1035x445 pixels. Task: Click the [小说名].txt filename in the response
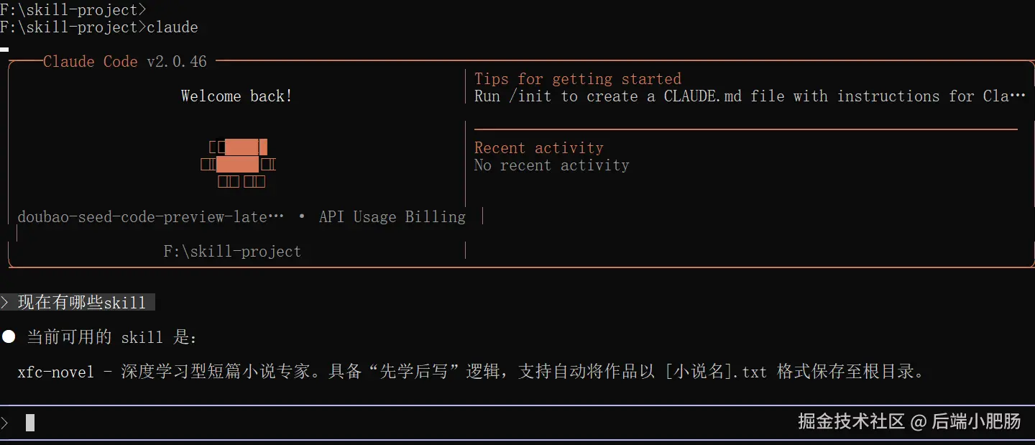(x=716, y=372)
